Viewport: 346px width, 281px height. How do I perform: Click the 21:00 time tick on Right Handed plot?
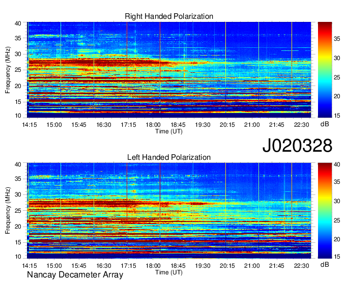252,125
